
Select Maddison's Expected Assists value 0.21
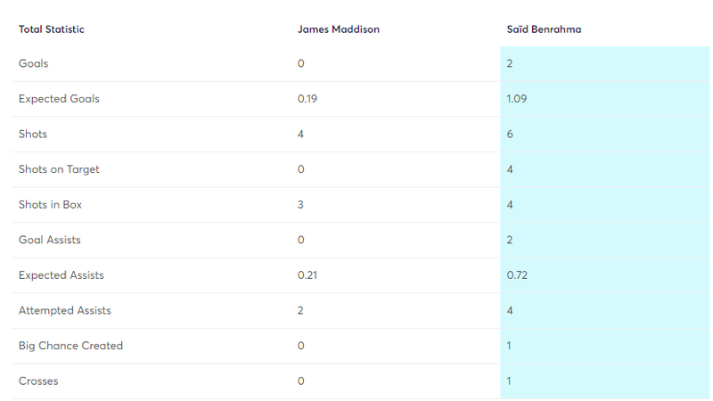(307, 275)
